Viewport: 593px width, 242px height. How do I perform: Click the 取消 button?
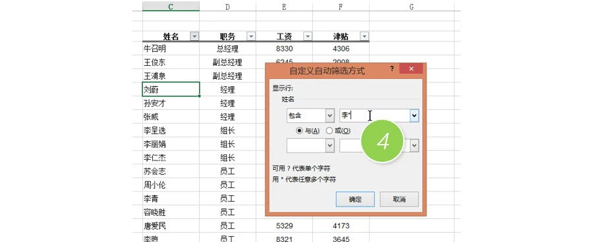(x=399, y=199)
